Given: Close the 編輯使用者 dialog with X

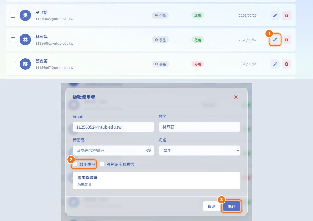Looking at the screenshot, I should pos(236,97).
